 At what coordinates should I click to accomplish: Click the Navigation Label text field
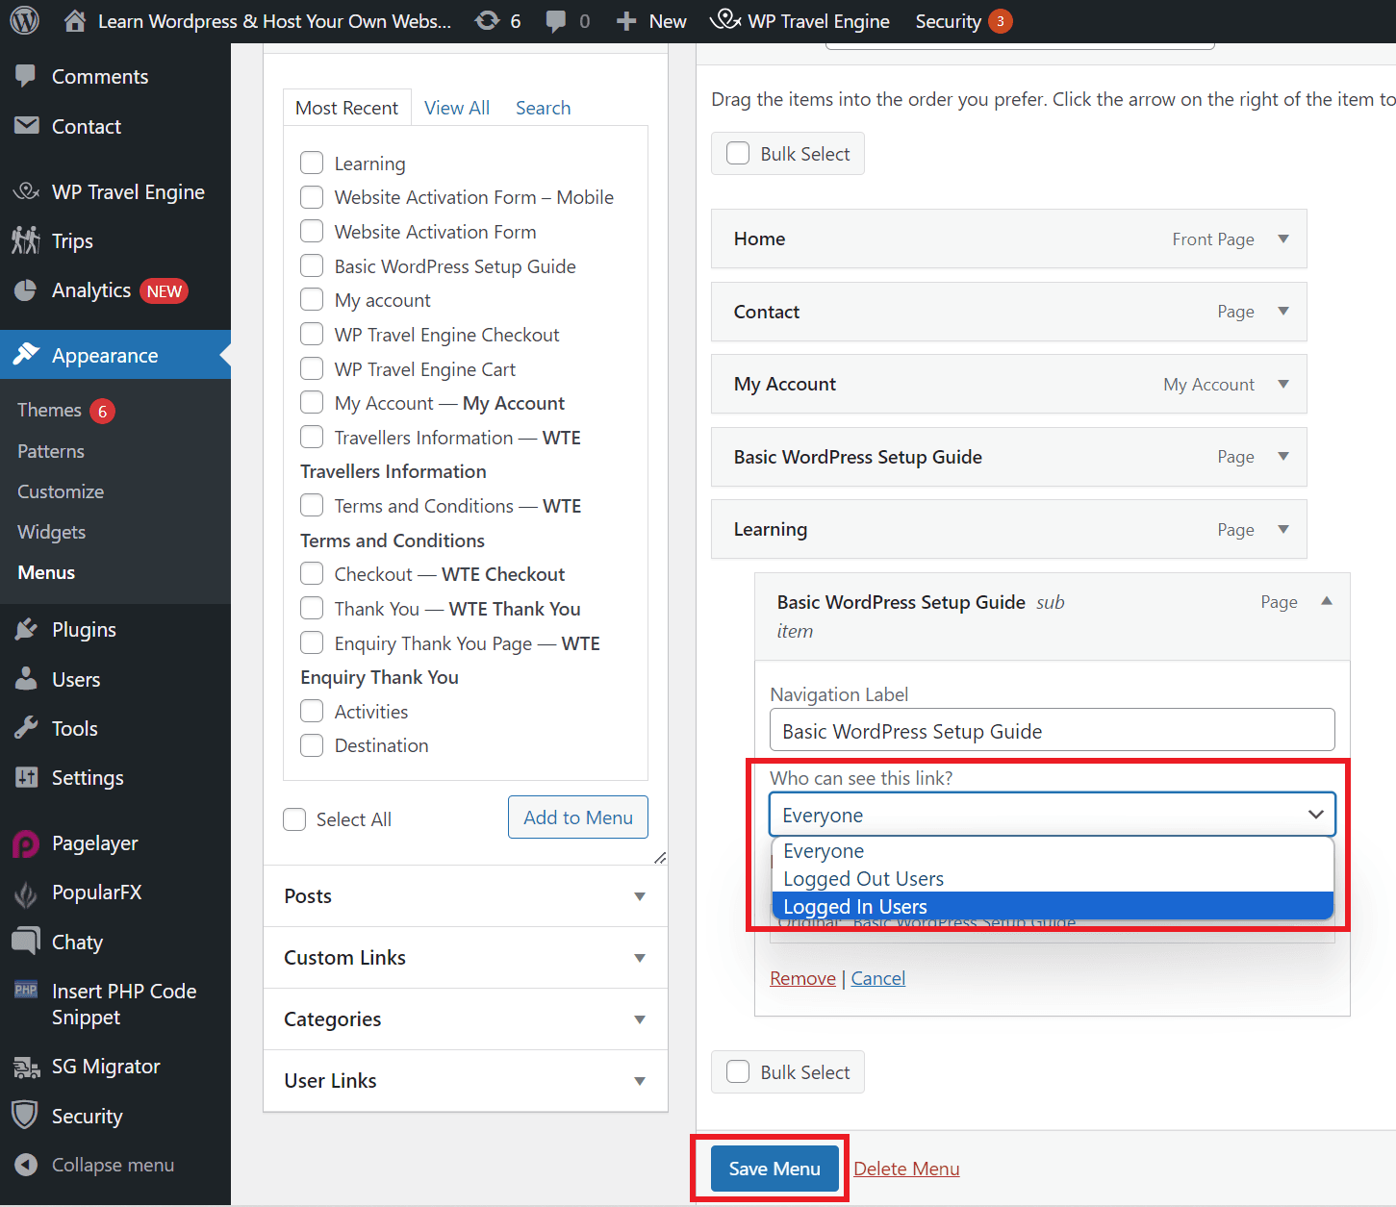(1052, 730)
